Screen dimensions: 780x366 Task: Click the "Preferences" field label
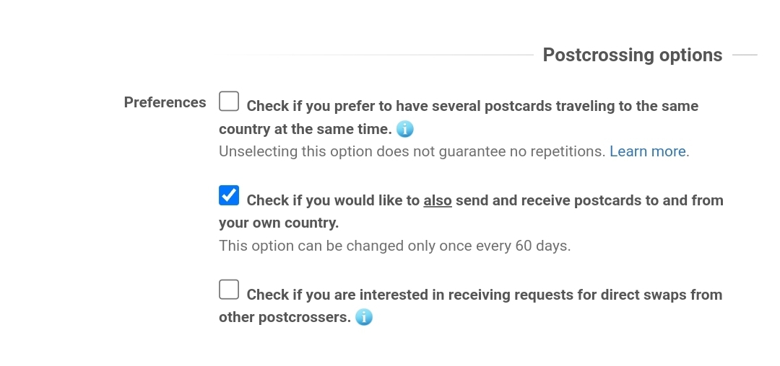point(165,102)
